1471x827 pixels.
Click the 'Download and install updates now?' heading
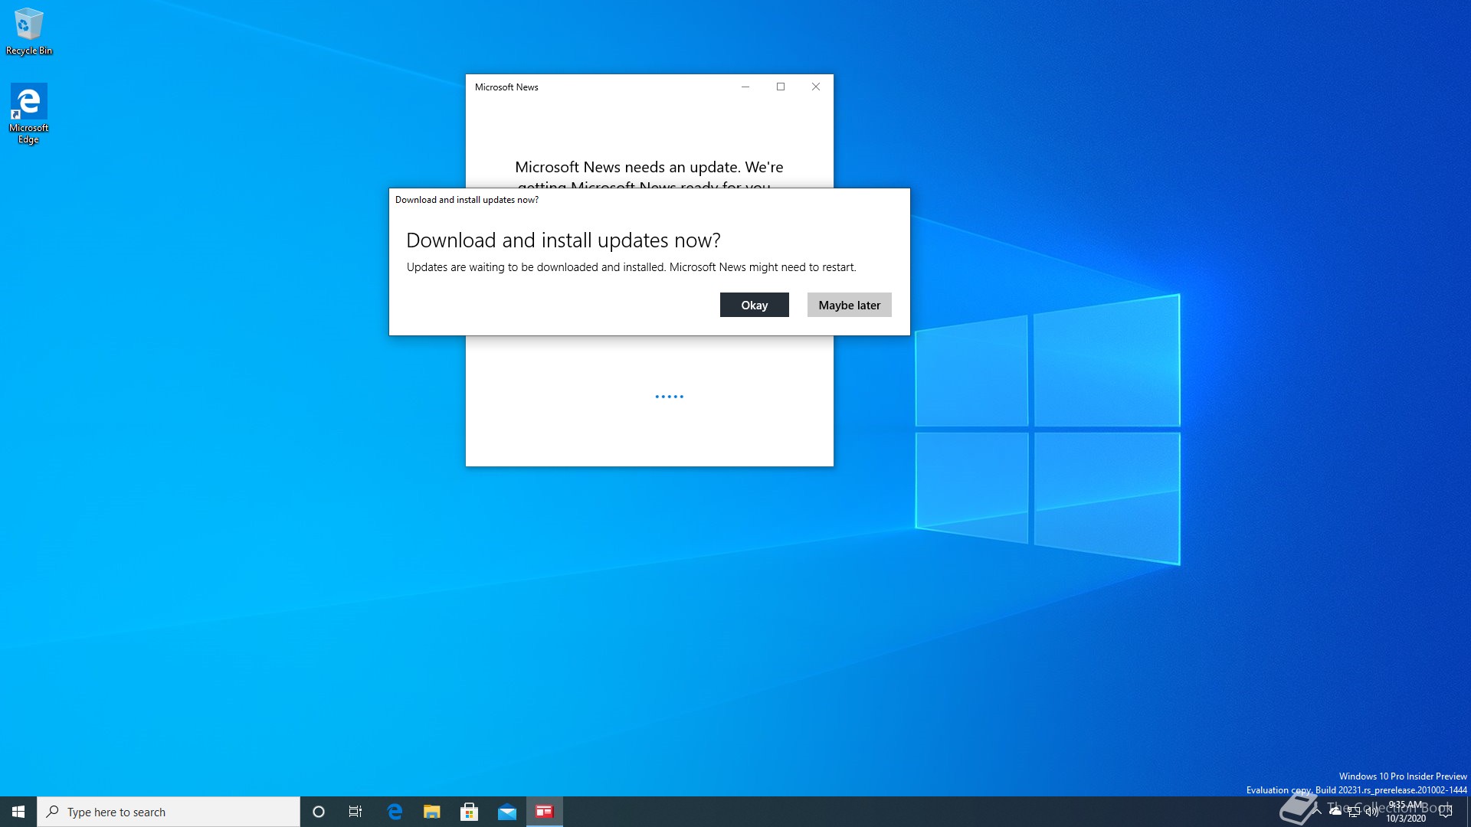(563, 240)
